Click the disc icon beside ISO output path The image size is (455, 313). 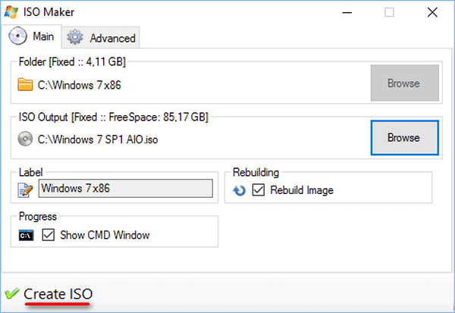tap(27, 139)
